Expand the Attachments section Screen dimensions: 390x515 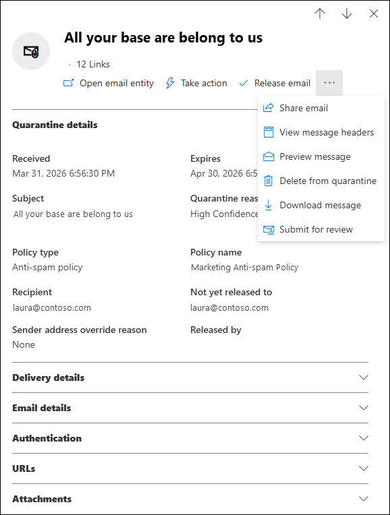(190, 499)
